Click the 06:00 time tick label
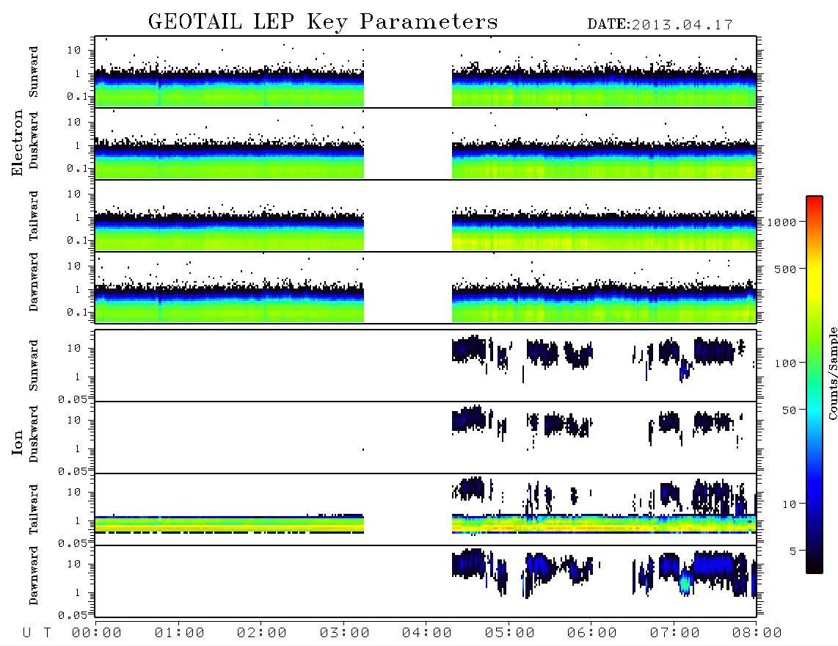The width and height of the screenshot is (838, 646). [592, 633]
